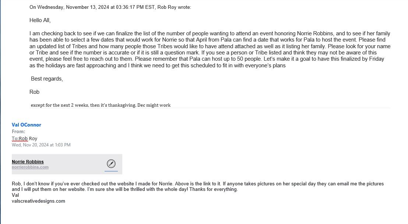Click the Rob signature under Best regards
Screen dimensions: 408x224
tap(34, 92)
